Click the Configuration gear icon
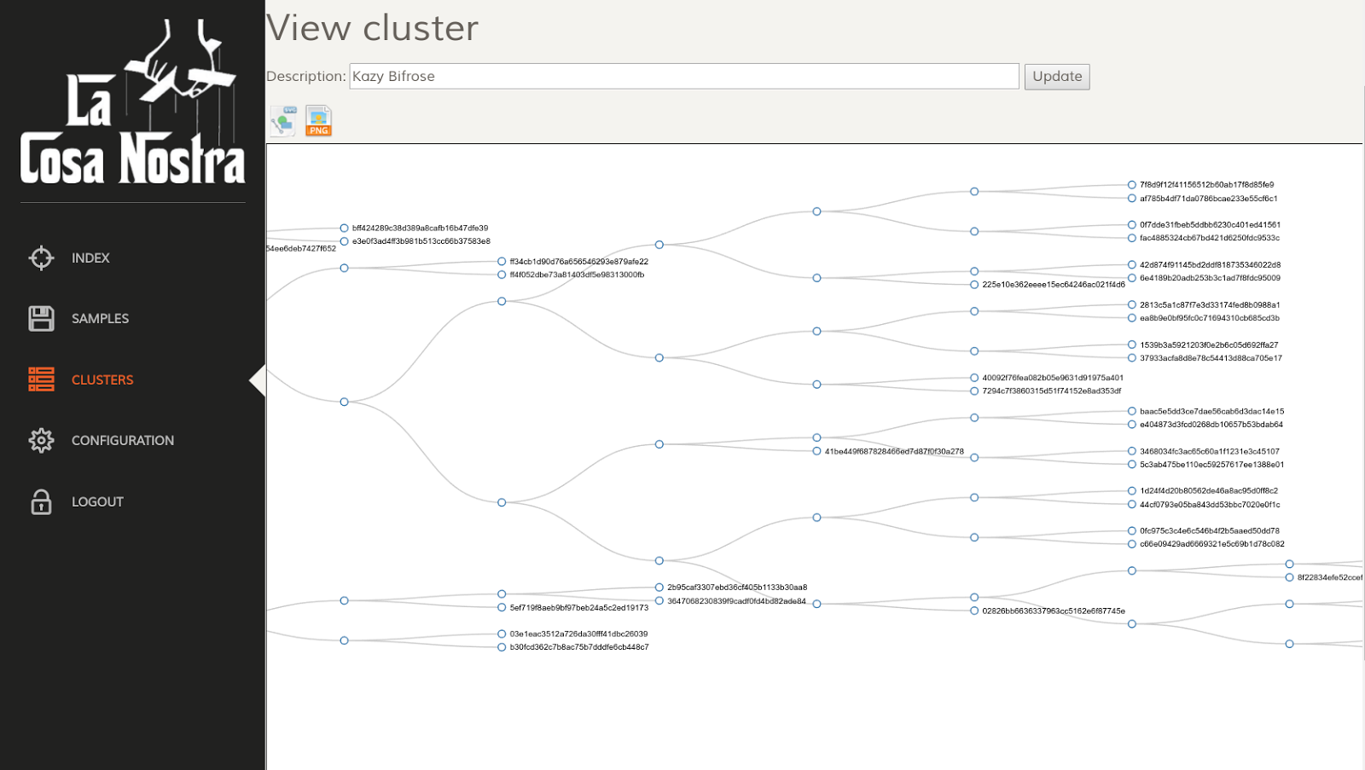 (x=40, y=440)
